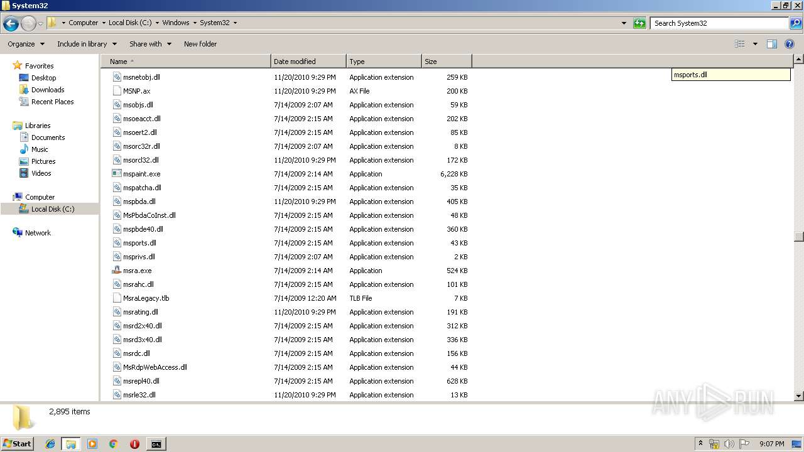Open Include in library menu
The width and height of the screenshot is (804, 452).
[x=87, y=44]
